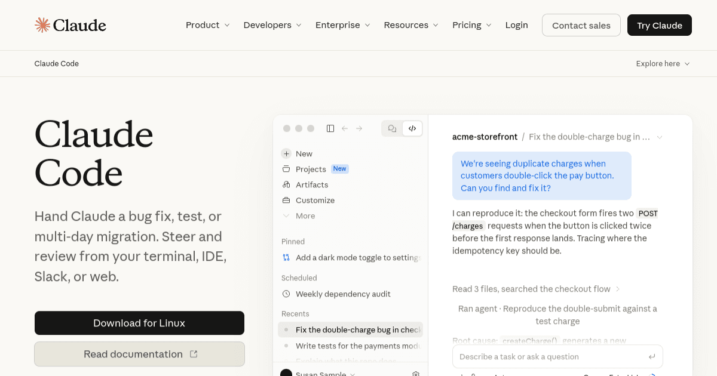
Task: Click the Claude Code breadcrumb link
Action: click(x=57, y=64)
